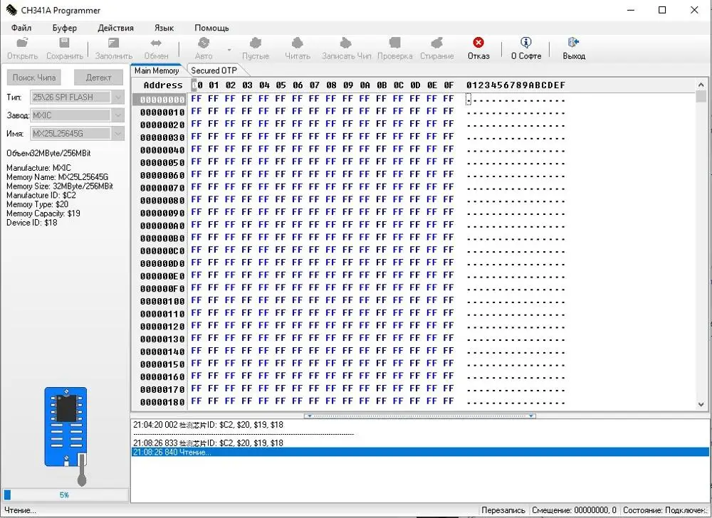Click the first FF byte in row 00000000
This screenshot has width=712, height=518.
tap(197, 98)
